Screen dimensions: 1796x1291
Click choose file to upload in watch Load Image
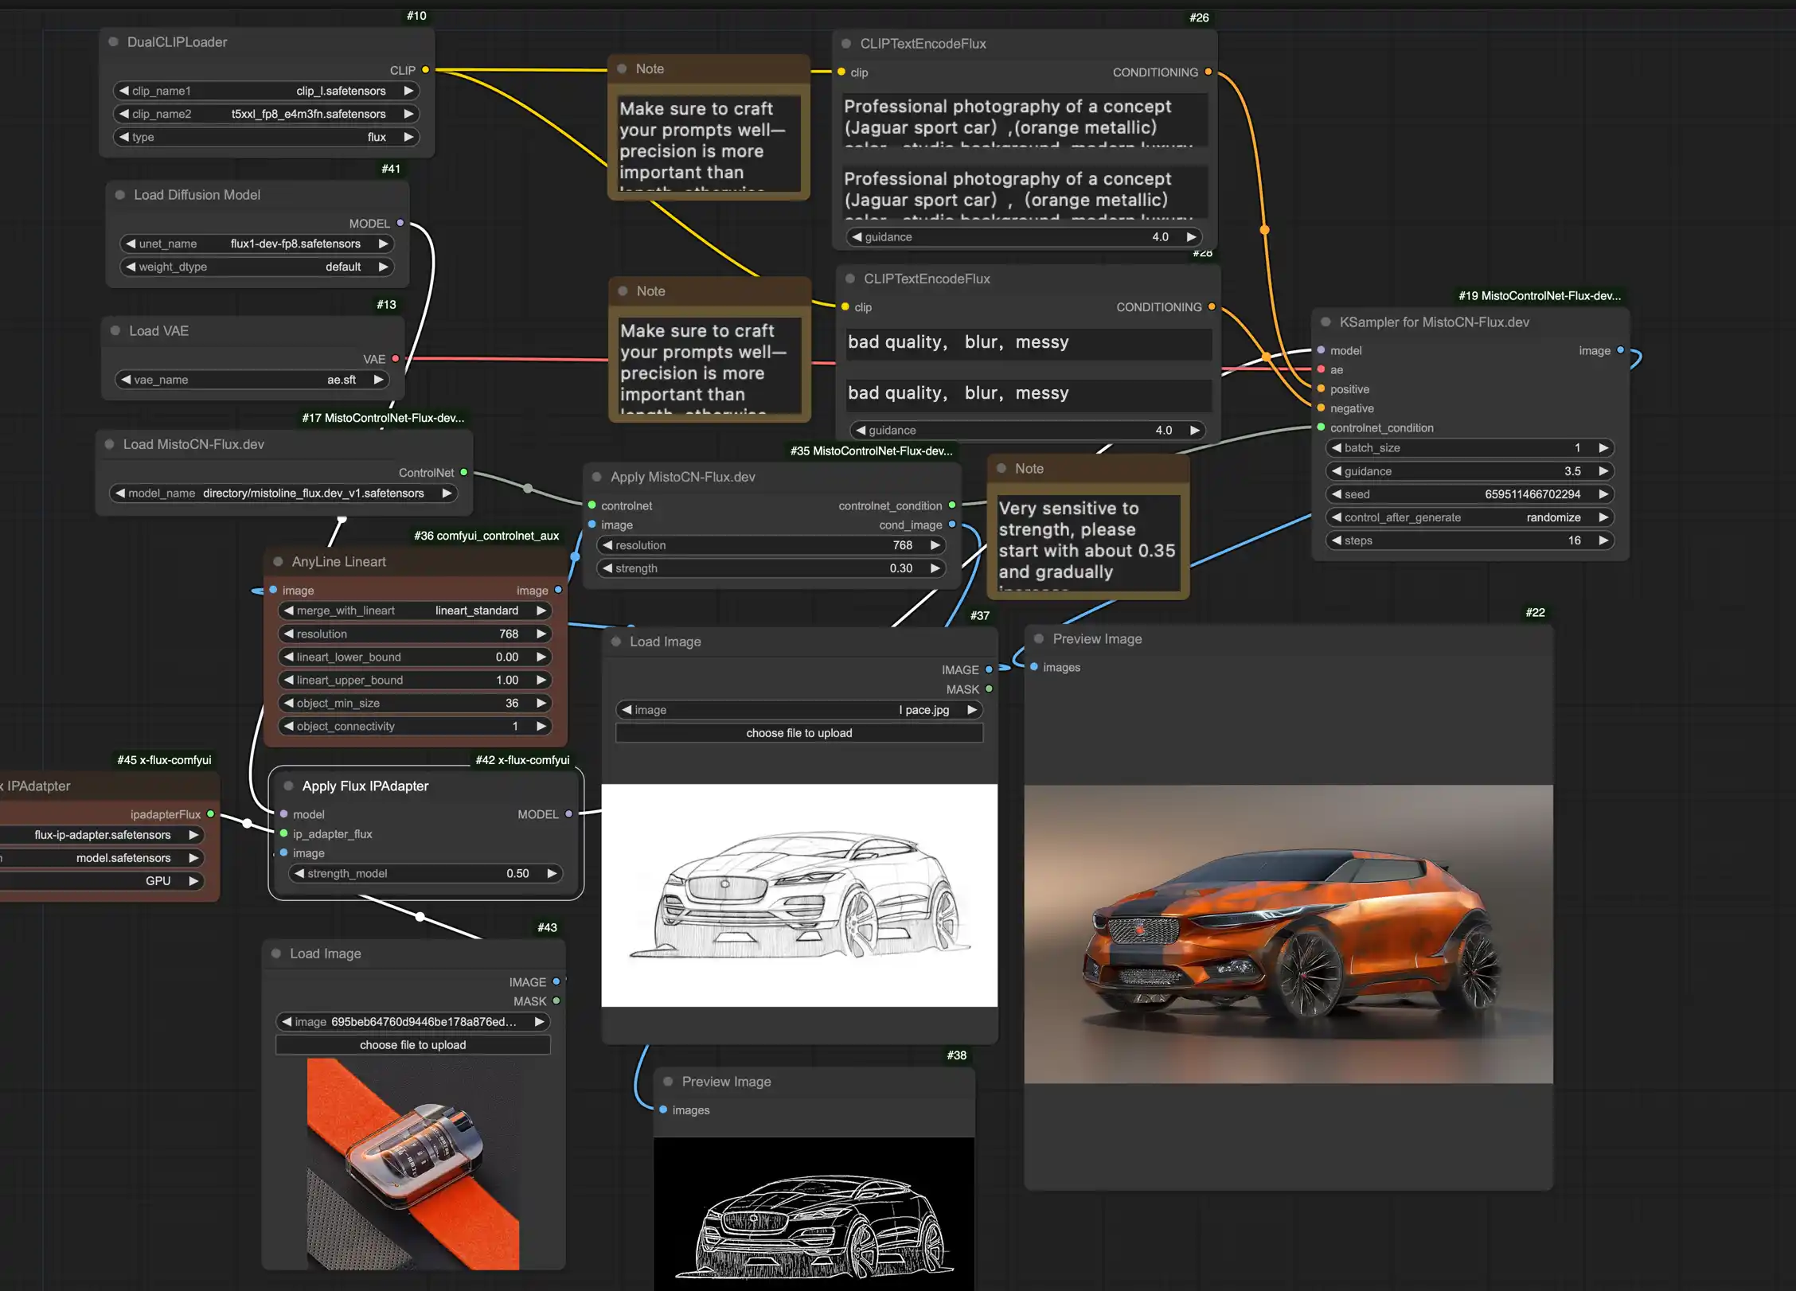tap(412, 1045)
